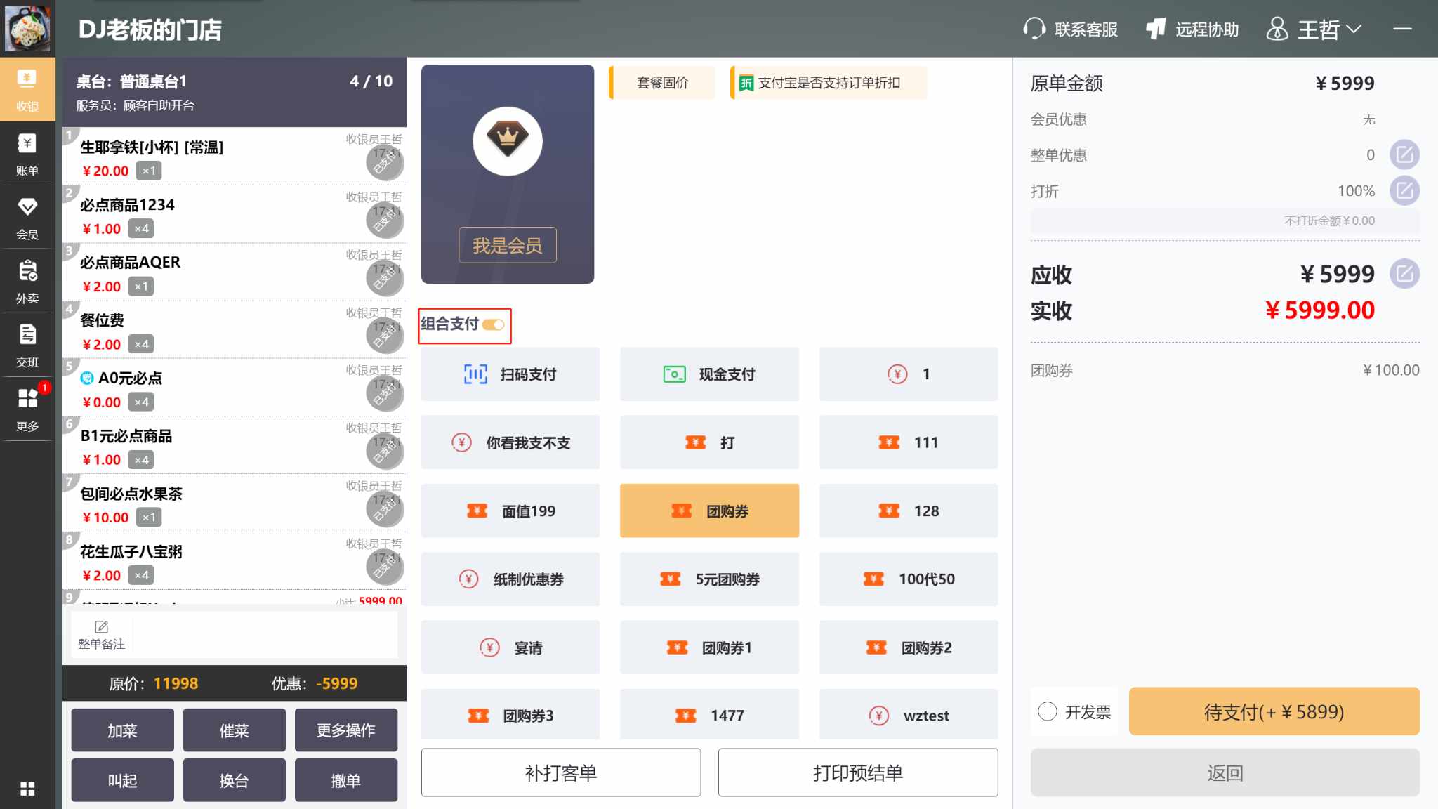The width and height of the screenshot is (1438, 809).
Task: Select 支付宝是否支持订单折扣 discount tag
Action: point(829,83)
